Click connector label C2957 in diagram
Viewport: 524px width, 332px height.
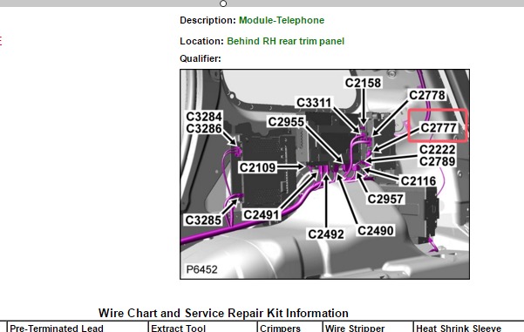(385, 199)
